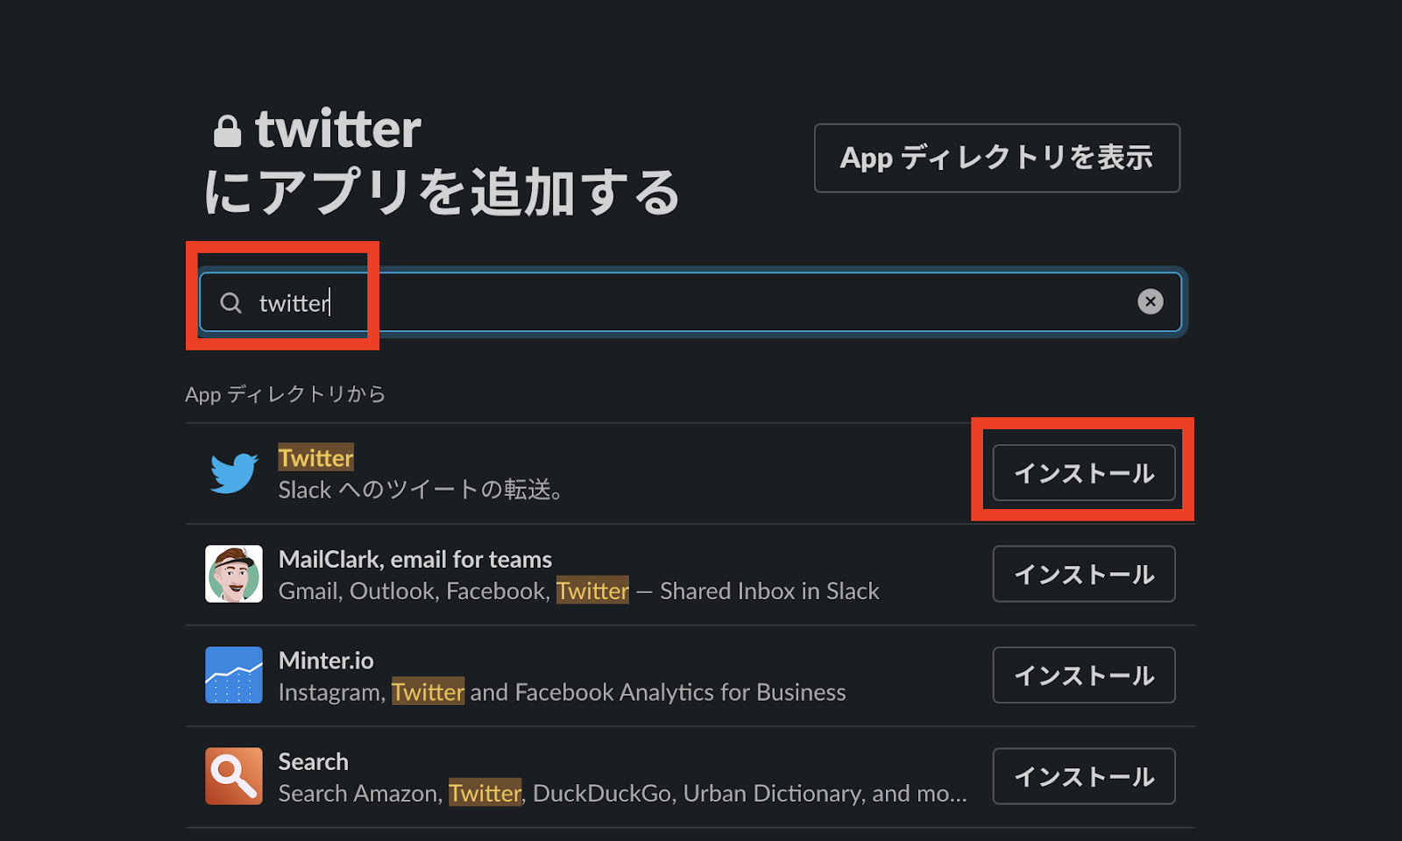Click the magnifier icon in the search field

230,303
